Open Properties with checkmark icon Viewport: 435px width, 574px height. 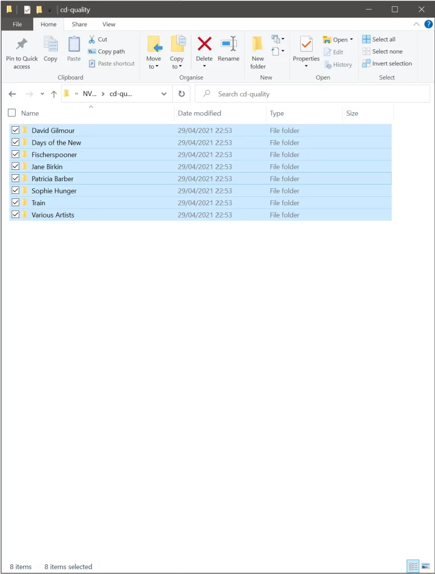(x=306, y=45)
